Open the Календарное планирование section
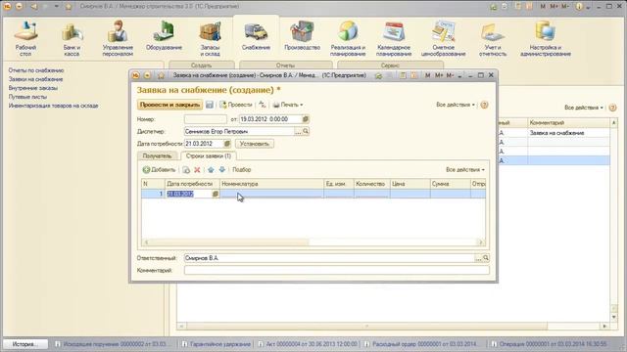This screenshot has width=627, height=352. pos(394,39)
